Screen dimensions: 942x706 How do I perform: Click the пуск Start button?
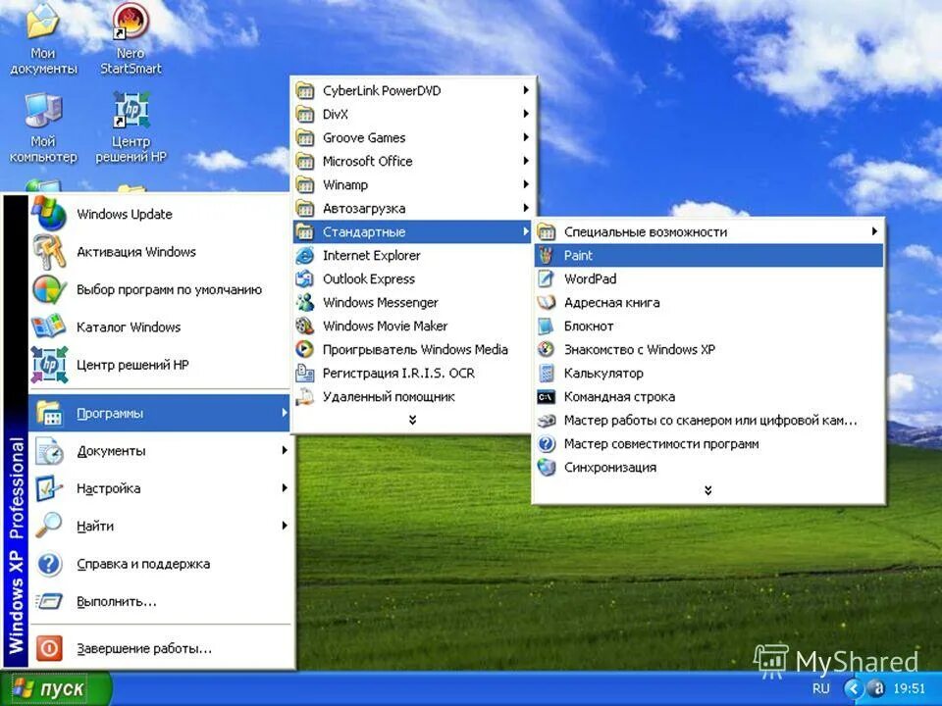coord(55,688)
